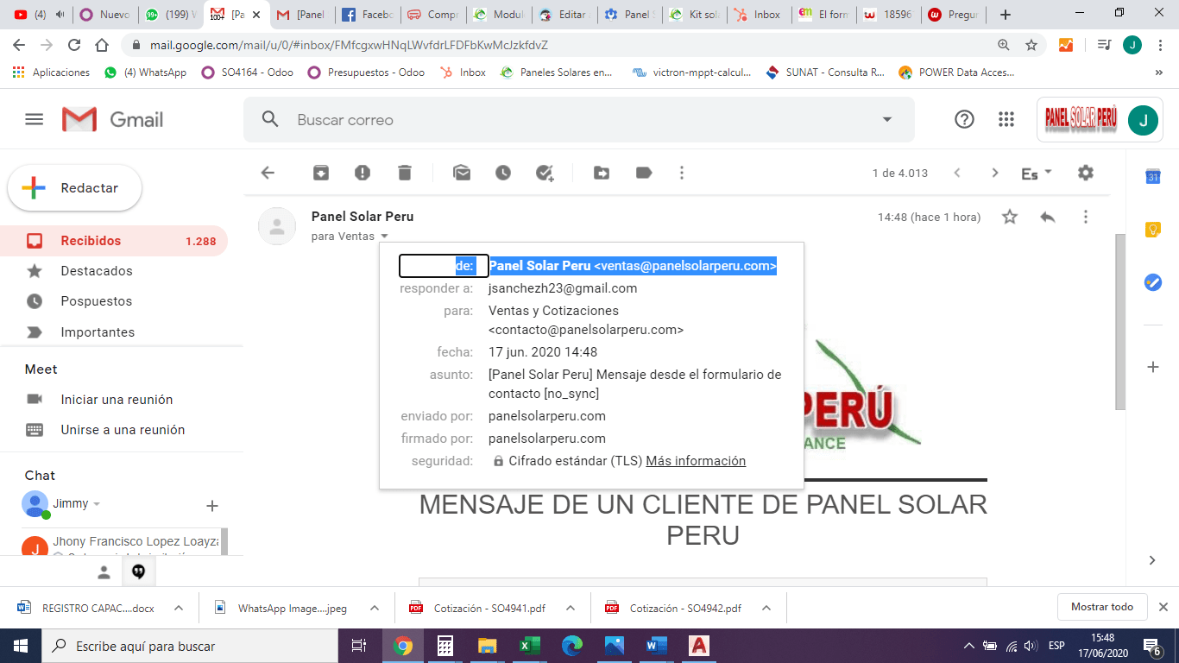This screenshot has width=1179, height=663.
Task: Open WhatsApp bookmark
Action: [145, 73]
